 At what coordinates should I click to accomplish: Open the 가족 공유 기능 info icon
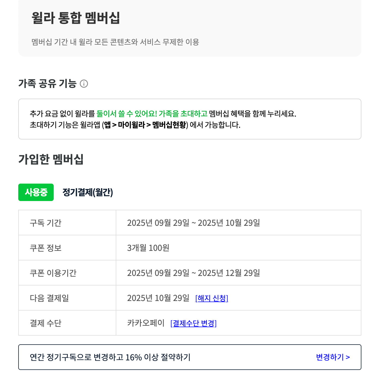click(84, 84)
